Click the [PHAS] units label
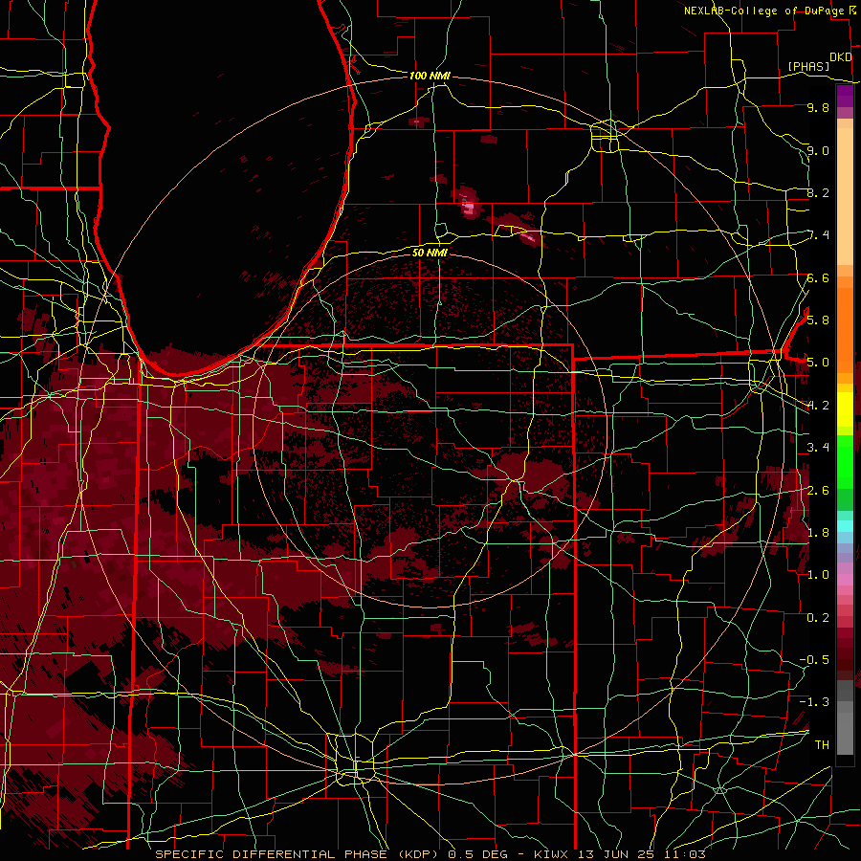The height and width of the screenshot is (861, 861). (x=808, y=66)
